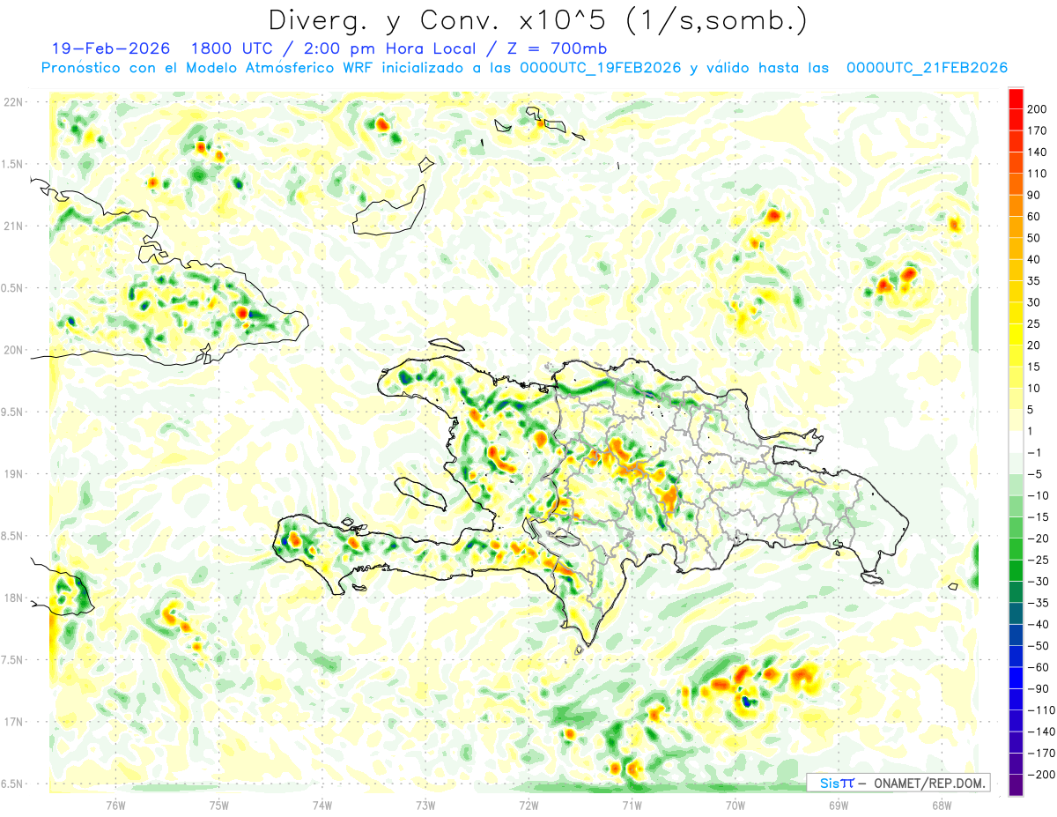Screen dimensions: 1057x817
Task: Click the color scale value "-140"
Action: (x=1042, y=732)
